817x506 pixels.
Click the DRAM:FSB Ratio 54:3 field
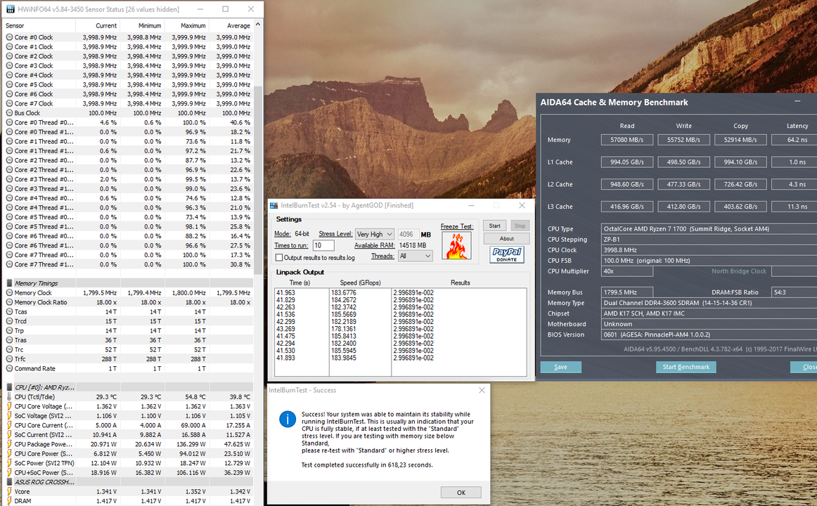tap(794, 292)
